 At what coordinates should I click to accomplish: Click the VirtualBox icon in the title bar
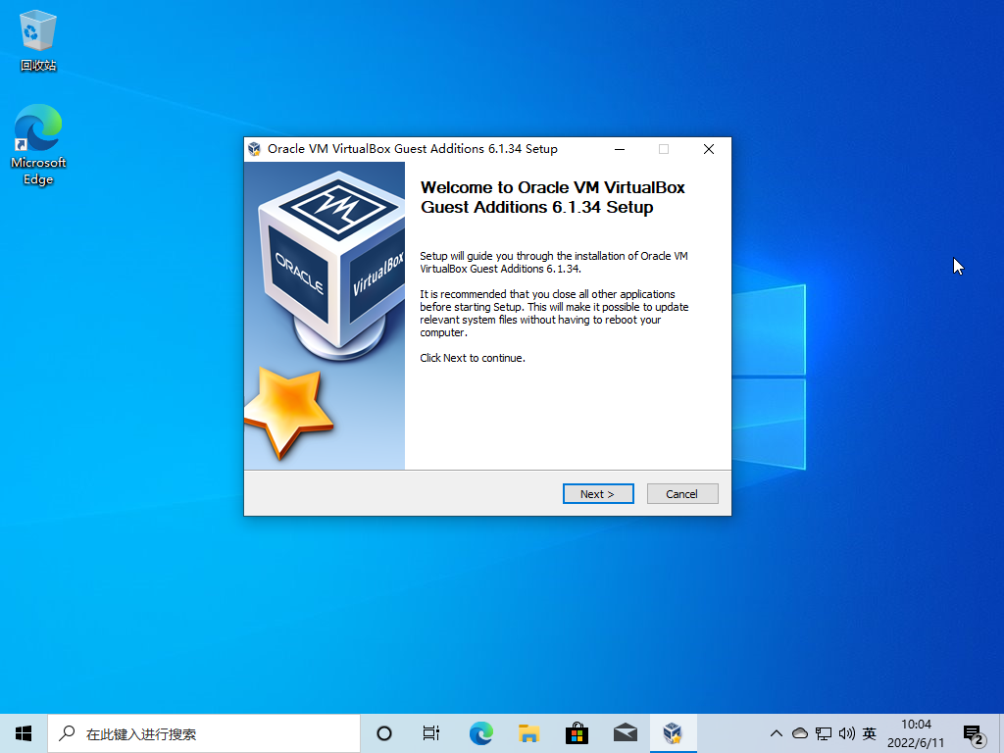point(254,149)
